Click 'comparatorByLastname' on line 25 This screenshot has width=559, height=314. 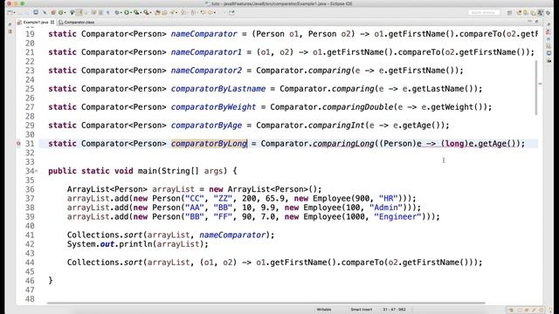(217, 89)
